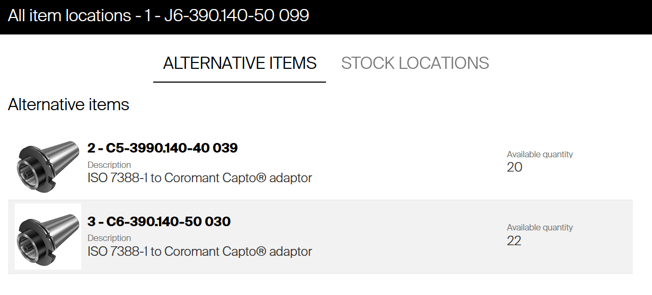Click the available quantity value 20
The height and width of the screenshot is (295, 652).
pyautogui.click(x=514, y=167)
